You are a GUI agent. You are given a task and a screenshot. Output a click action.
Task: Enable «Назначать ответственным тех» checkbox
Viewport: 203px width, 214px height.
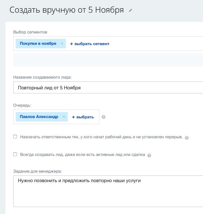point(15,137)
